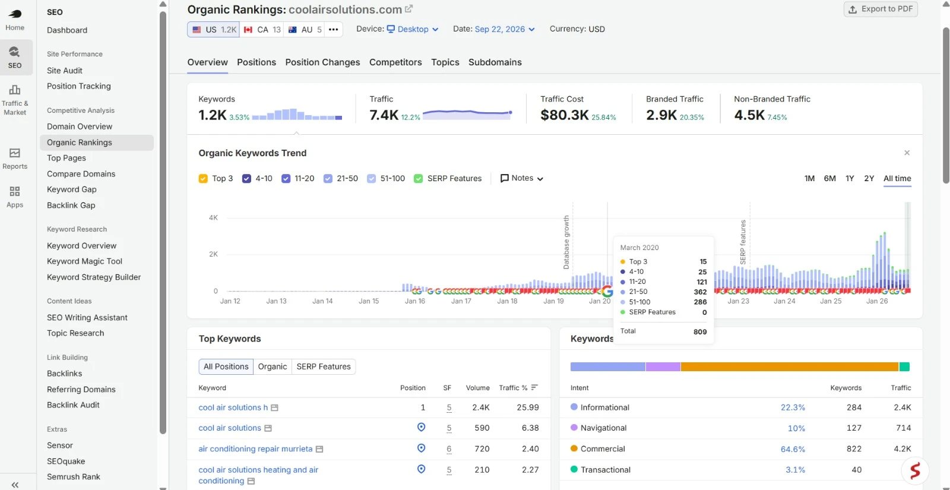950x490 pixels.
Task: Toggle the 11-20 positions checkbox
Action: click(x=286, y=178)
